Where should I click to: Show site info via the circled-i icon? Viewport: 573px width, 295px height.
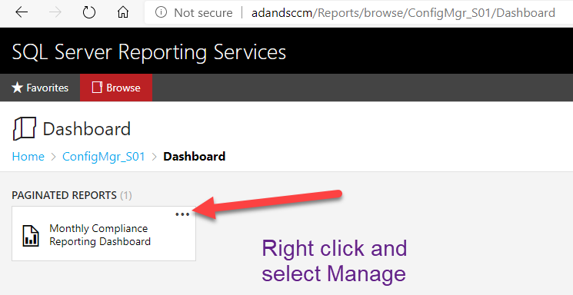tap(161, 12)
